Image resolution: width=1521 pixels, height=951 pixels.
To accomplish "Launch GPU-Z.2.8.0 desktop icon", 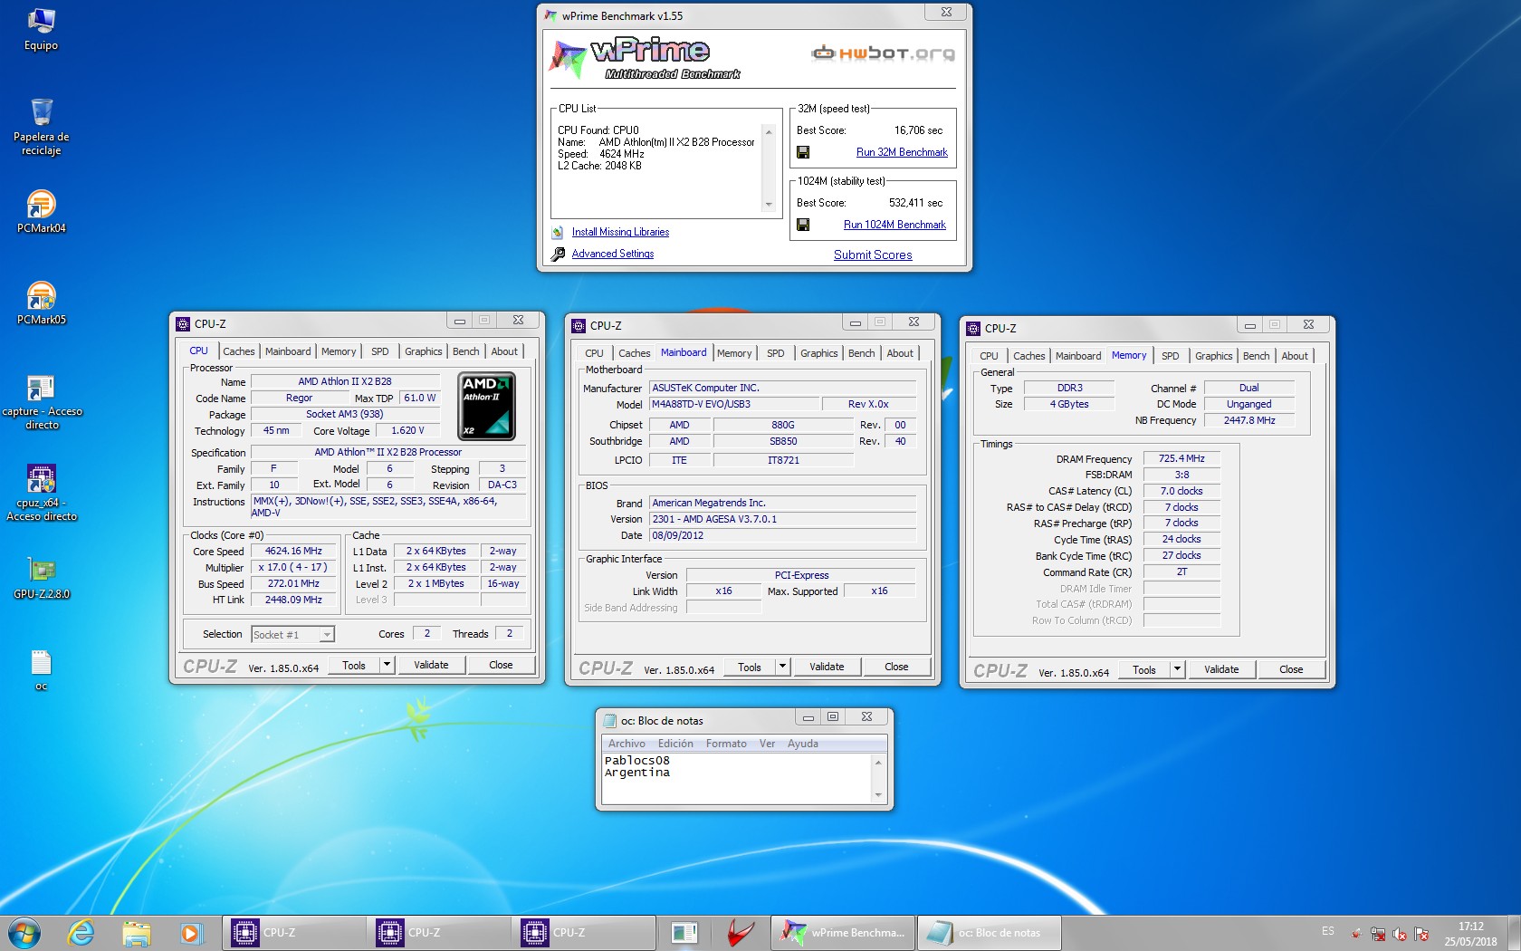I will pyautogui.click(x=42, y=577).
